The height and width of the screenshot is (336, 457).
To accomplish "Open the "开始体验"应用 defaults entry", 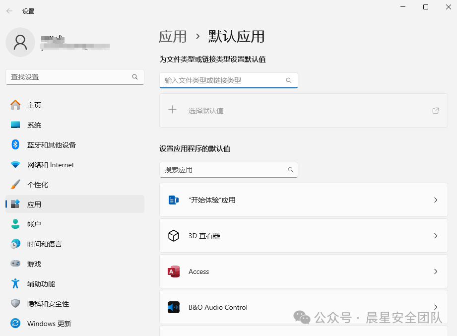I will [x=303, y=200].
